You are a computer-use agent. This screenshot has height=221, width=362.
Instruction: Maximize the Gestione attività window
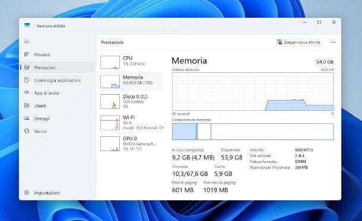point(319,22)
